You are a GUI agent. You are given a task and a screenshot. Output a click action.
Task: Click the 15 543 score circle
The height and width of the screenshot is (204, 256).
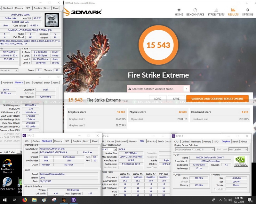[158, 45]
